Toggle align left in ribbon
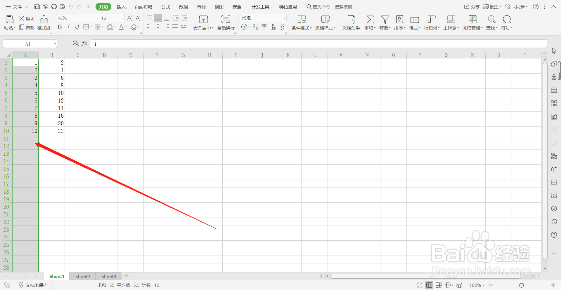 point(150,27)
